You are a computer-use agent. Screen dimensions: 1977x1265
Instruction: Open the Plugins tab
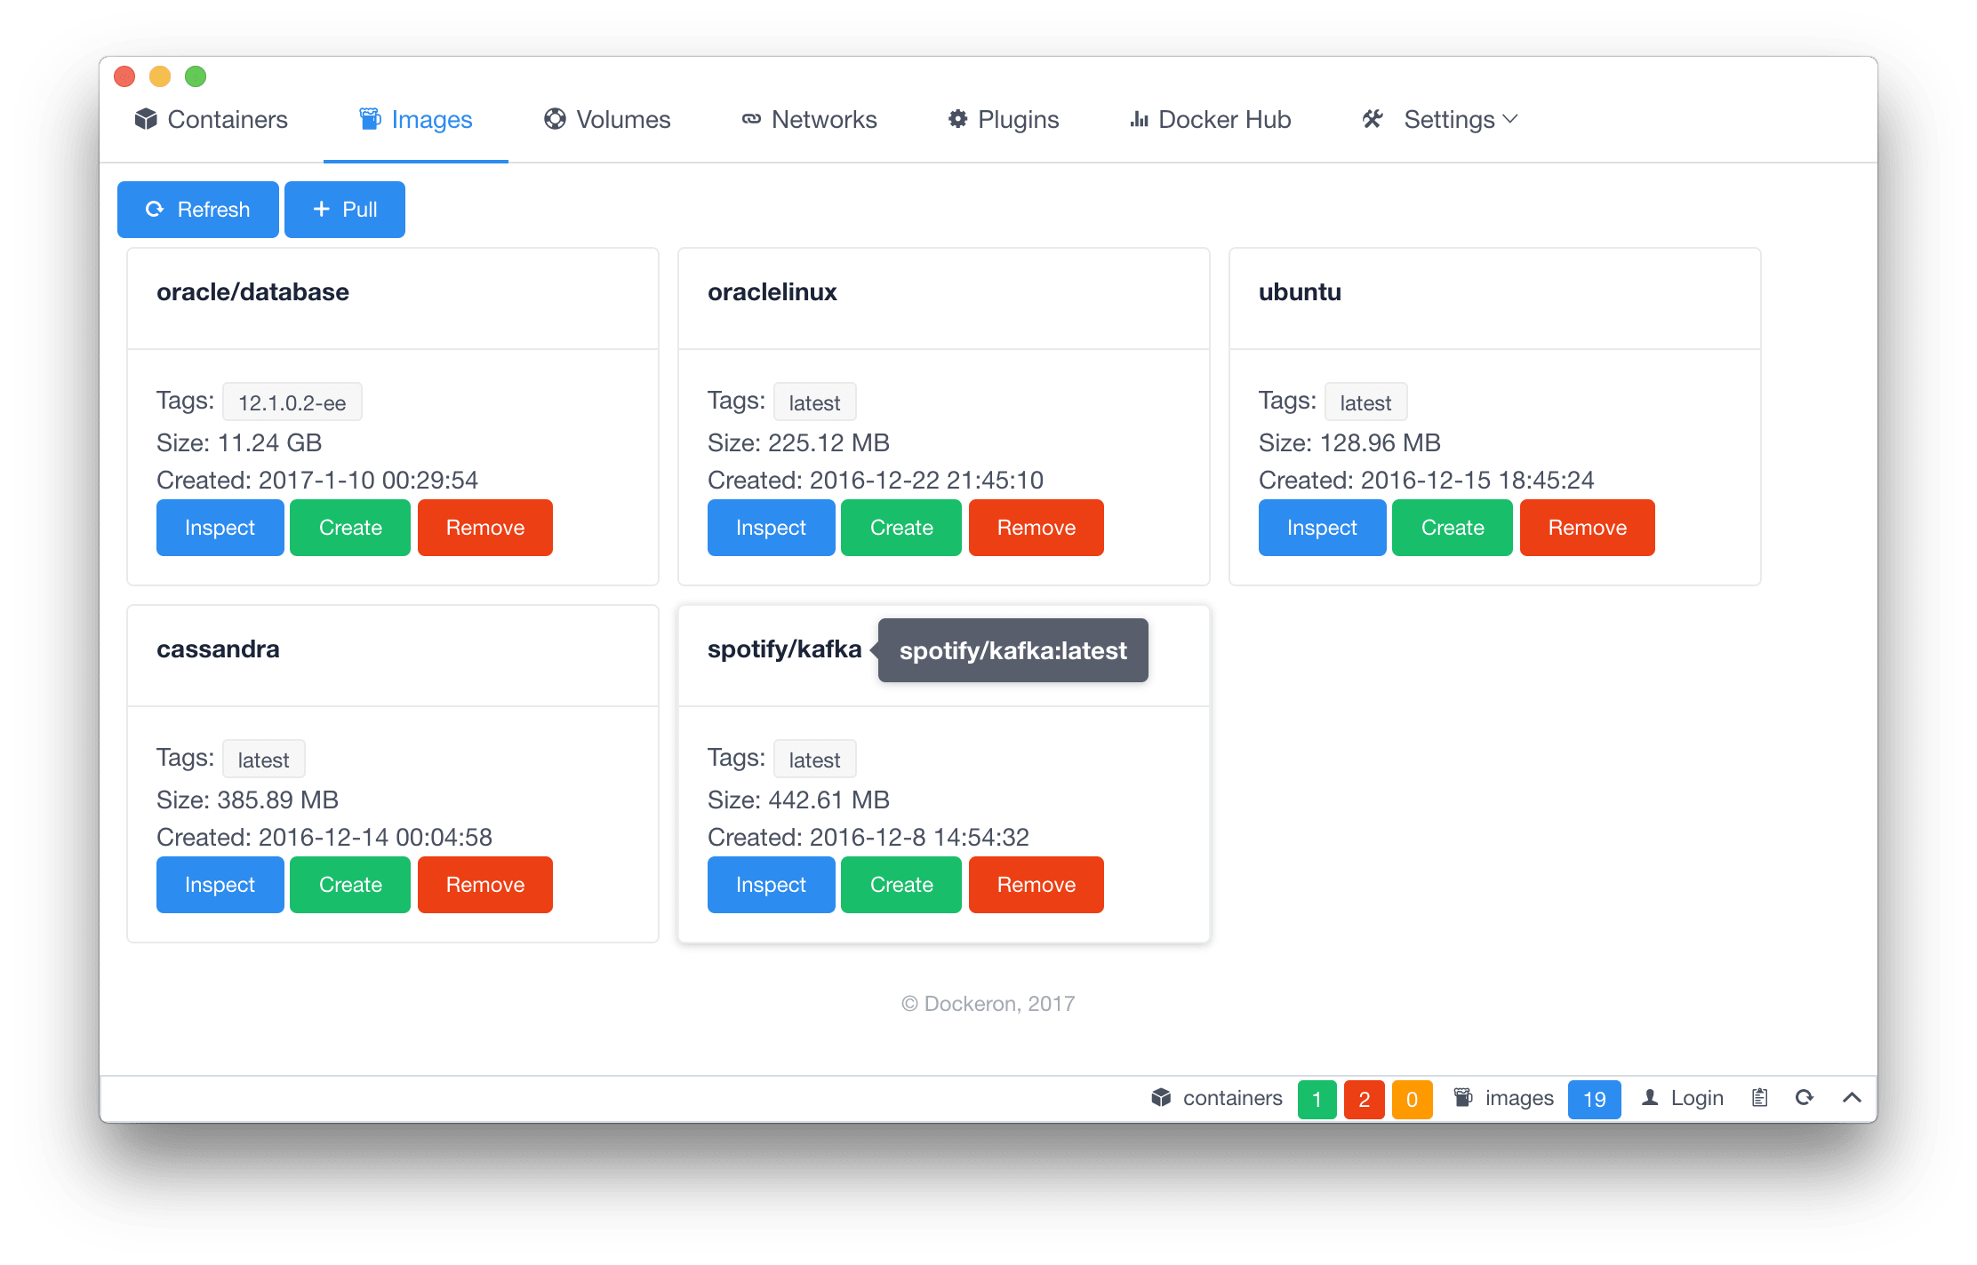pyautogui.click(x=1004, y=120)
